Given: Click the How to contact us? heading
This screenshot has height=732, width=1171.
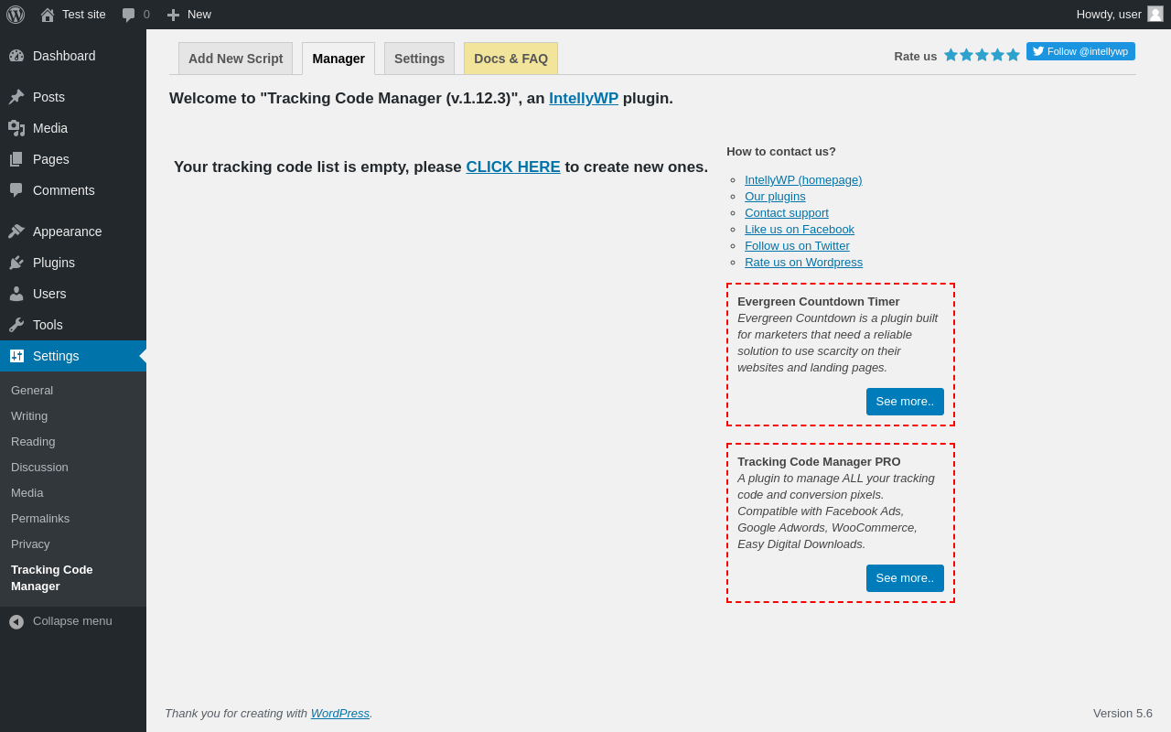Looking at the screenshot, I should coord(781,152).
